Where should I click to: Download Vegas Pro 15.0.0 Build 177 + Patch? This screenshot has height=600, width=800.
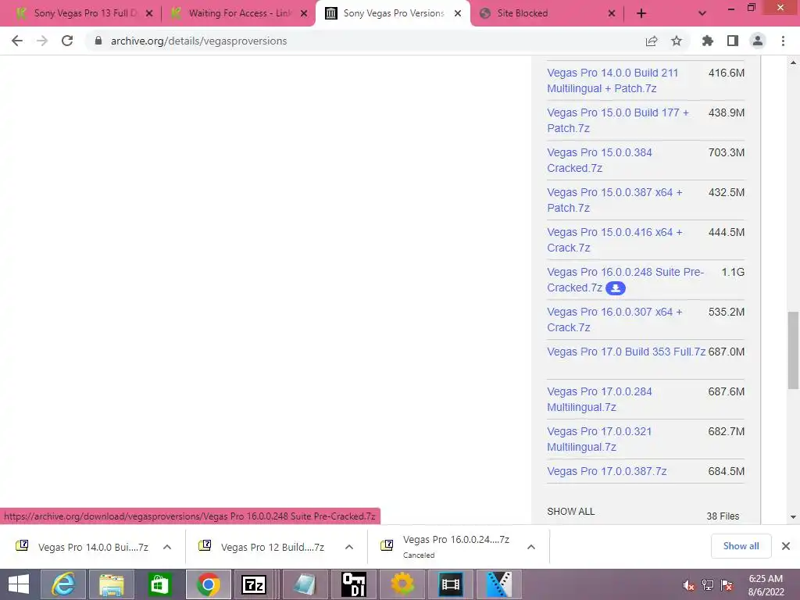tap(618, 120)
